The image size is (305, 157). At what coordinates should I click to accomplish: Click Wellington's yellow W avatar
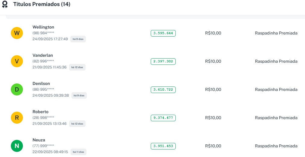(17, 33)
